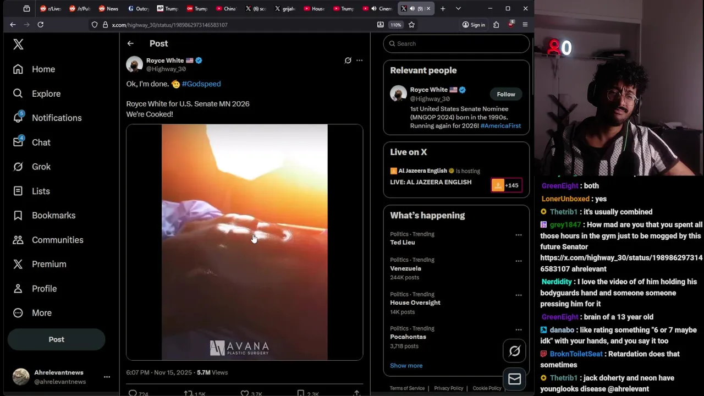Click the +145 listeners badge
The height and width of the screenshot is (396, 704).
point(506,185)
